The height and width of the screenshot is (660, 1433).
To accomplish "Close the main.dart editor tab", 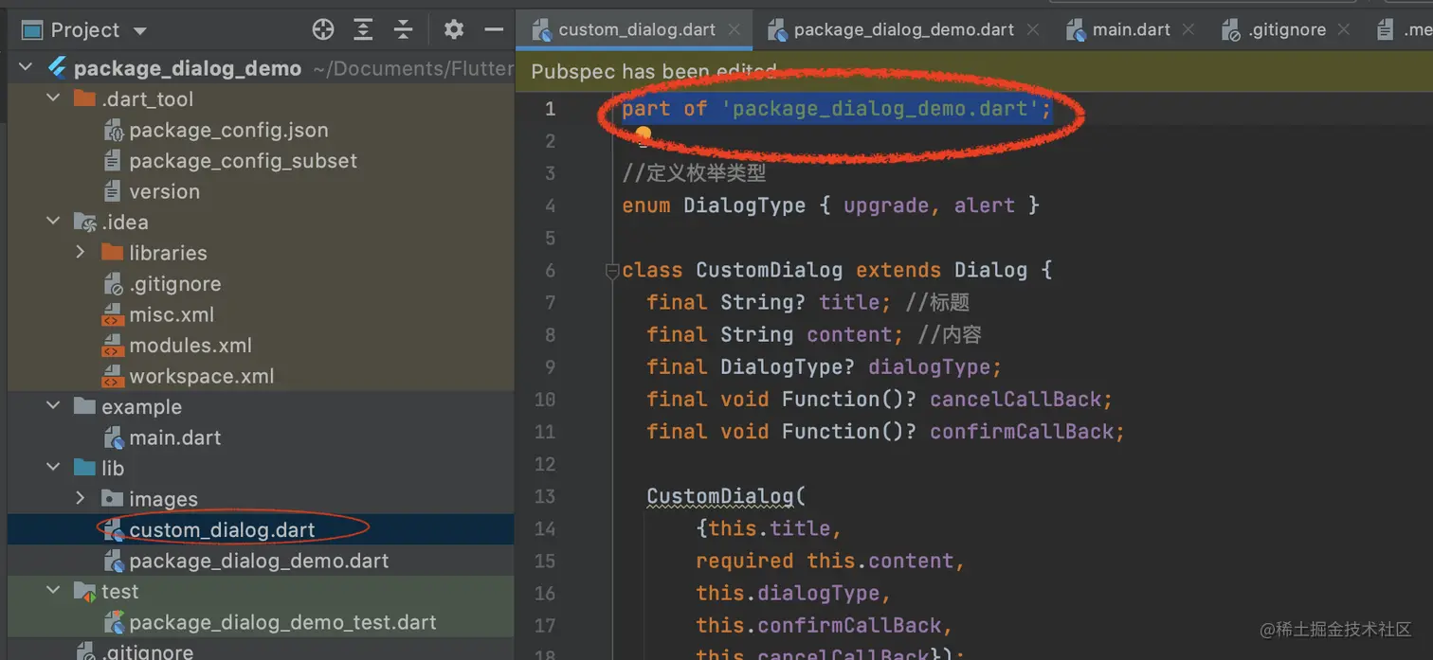I will click(x=1188, y=30).
